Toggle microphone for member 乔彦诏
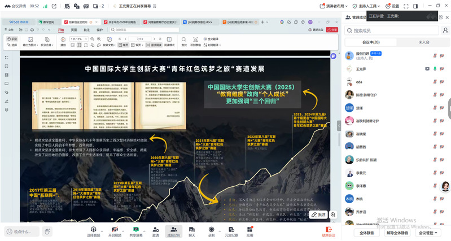This screenshot has height=241, width=451. point(435,212)
